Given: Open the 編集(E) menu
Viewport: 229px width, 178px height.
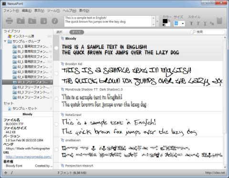Looking at the screenshot, I should (27, 10).
